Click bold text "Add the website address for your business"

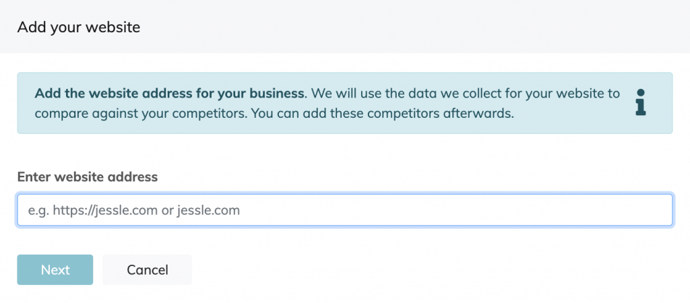tap(169, 94)
